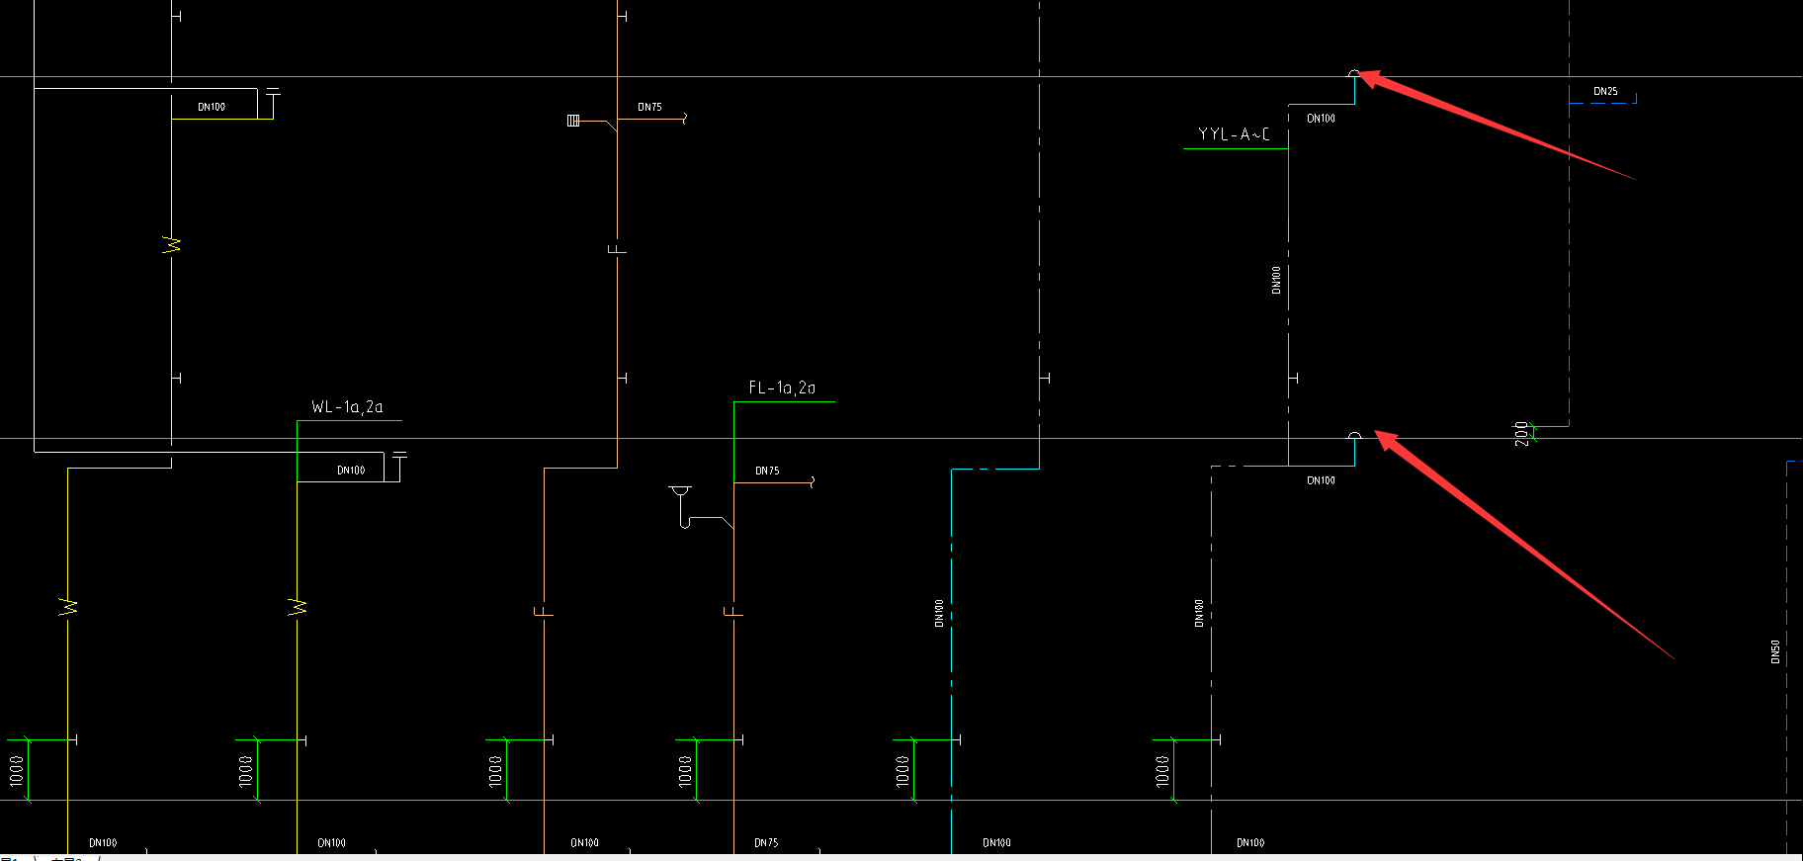Select 1000 dimension beside FL-1a,2a riser
1803x861 pixels.
coord(685,771)
